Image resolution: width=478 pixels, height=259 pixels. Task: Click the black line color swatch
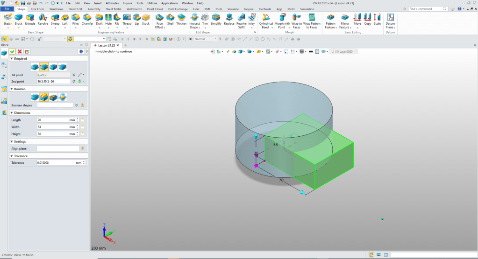pos(311,51)
